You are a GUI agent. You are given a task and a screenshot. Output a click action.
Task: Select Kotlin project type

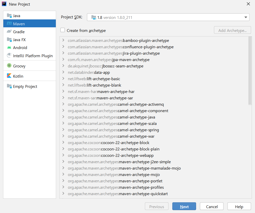[29, 76]
